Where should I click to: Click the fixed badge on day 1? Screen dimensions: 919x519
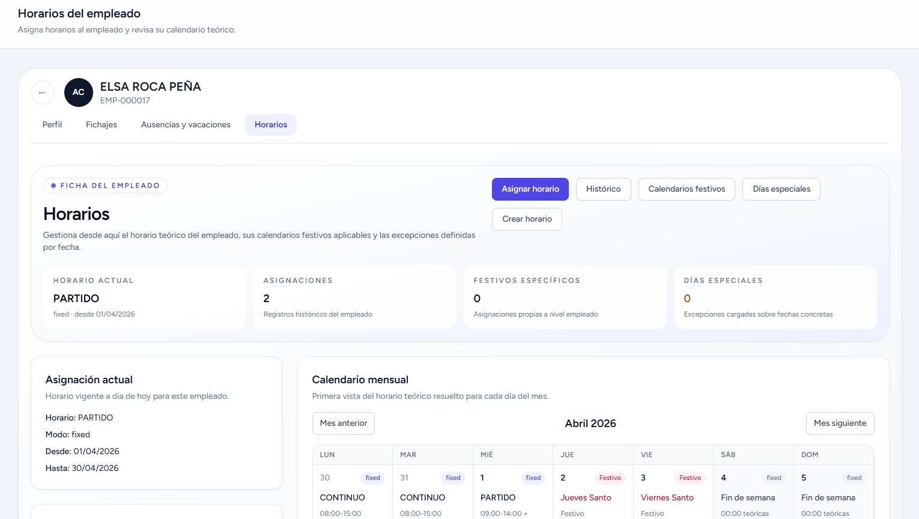[x=533, y=478]
